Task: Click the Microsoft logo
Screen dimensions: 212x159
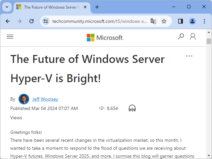Action: 105,37
